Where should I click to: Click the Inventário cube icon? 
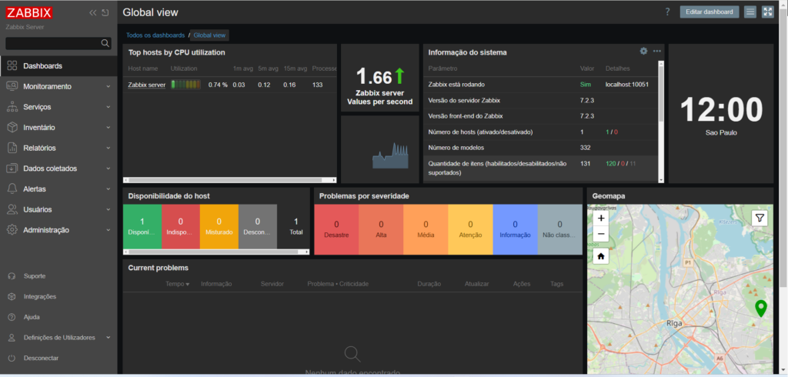coord(12,128)
